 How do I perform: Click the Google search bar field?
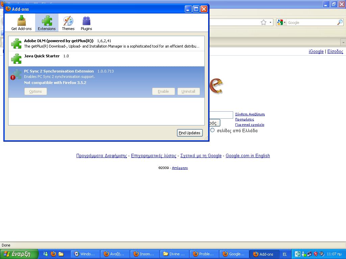coord(312,23)
